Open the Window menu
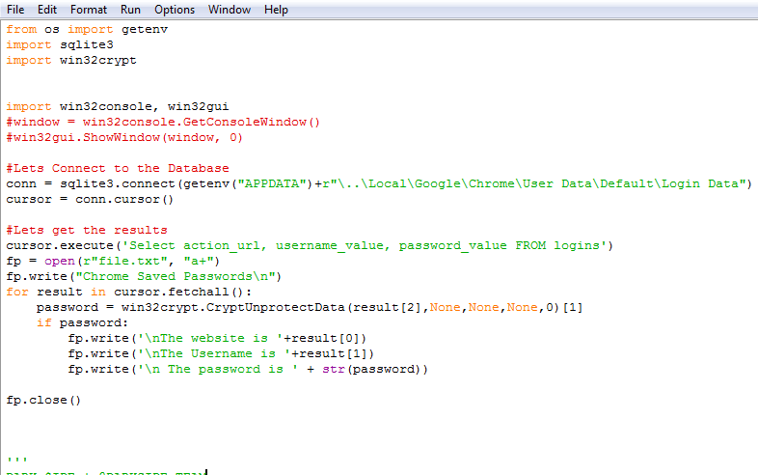Screen dimensions: 758x475 click(x=230, y=10)
